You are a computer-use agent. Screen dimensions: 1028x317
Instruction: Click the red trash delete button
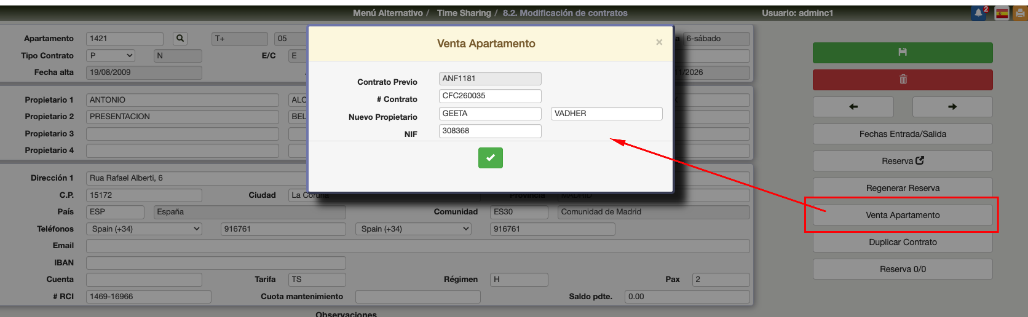902,79
